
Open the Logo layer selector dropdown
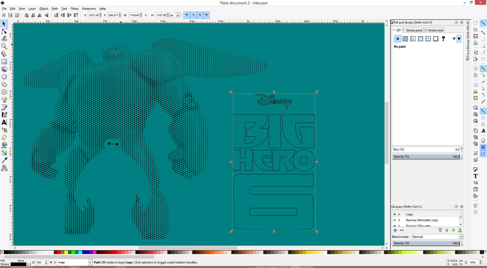click(74, 262)
